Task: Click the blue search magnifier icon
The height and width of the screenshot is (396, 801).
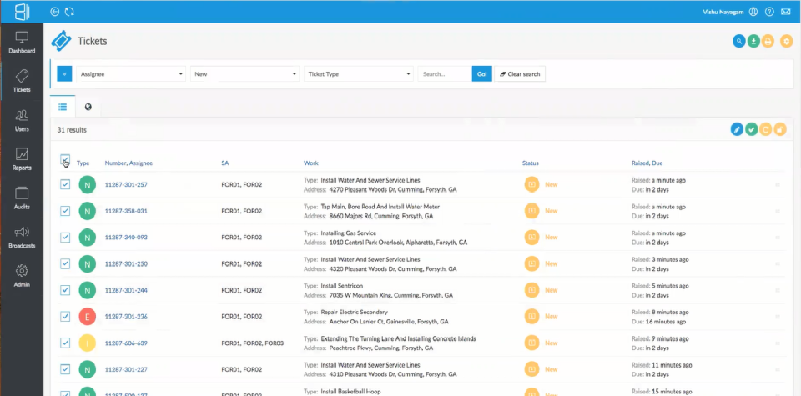Action: [x=738, y=42]
